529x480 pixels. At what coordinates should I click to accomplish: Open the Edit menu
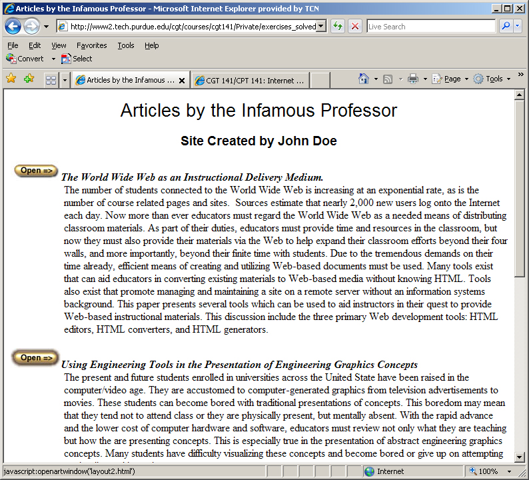tap(35, 45)
